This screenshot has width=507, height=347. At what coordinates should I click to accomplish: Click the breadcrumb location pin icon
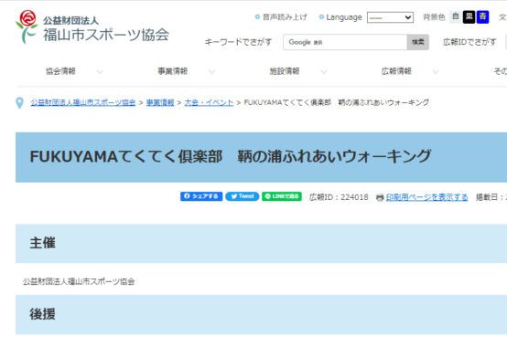[x=20, y=103]
